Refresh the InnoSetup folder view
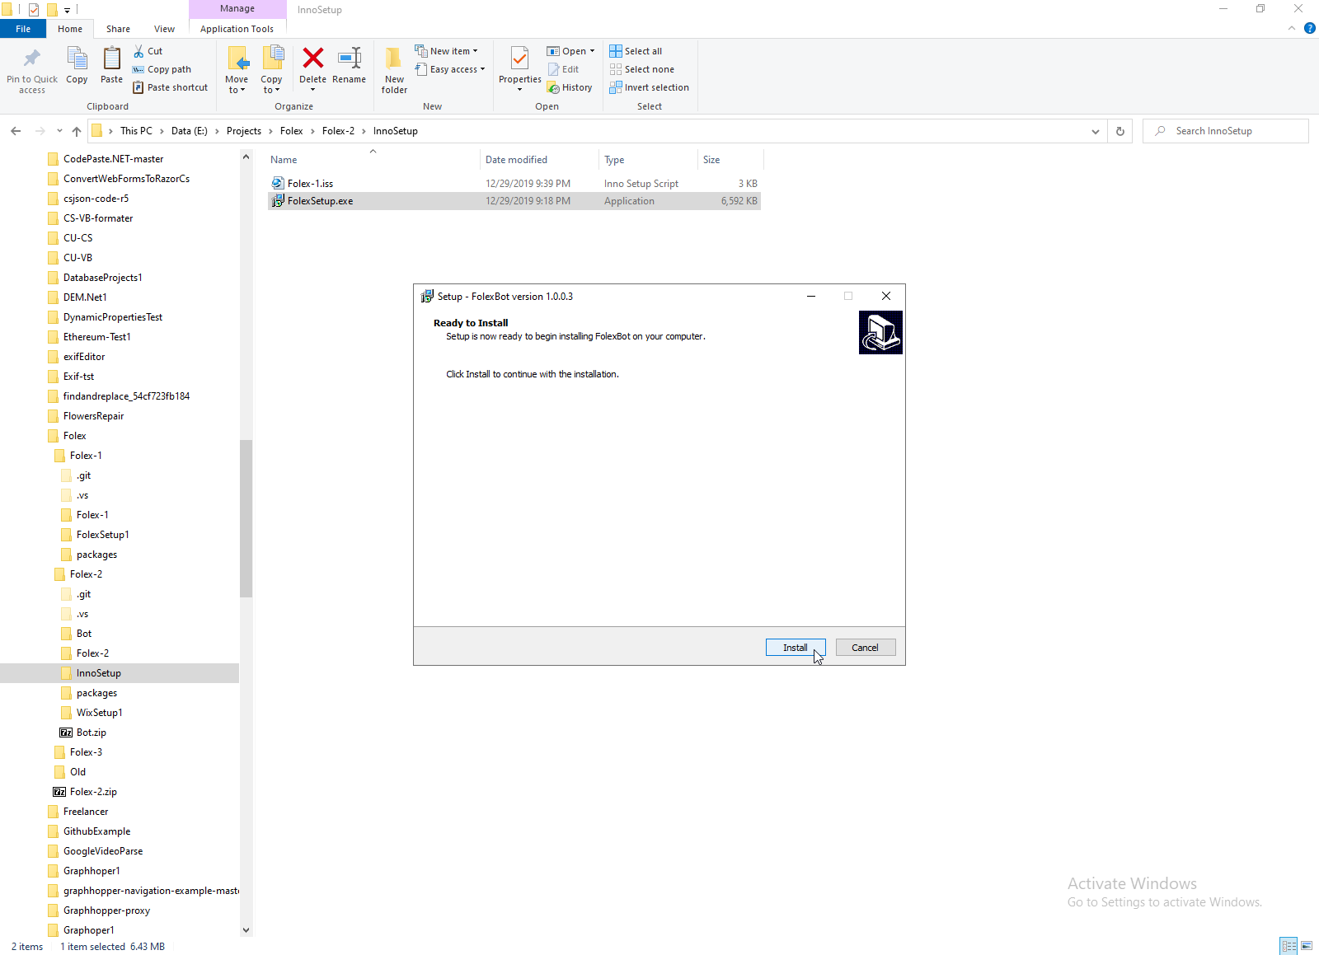This screenshot has height=955, width=1319. (x=1120, y=131)
